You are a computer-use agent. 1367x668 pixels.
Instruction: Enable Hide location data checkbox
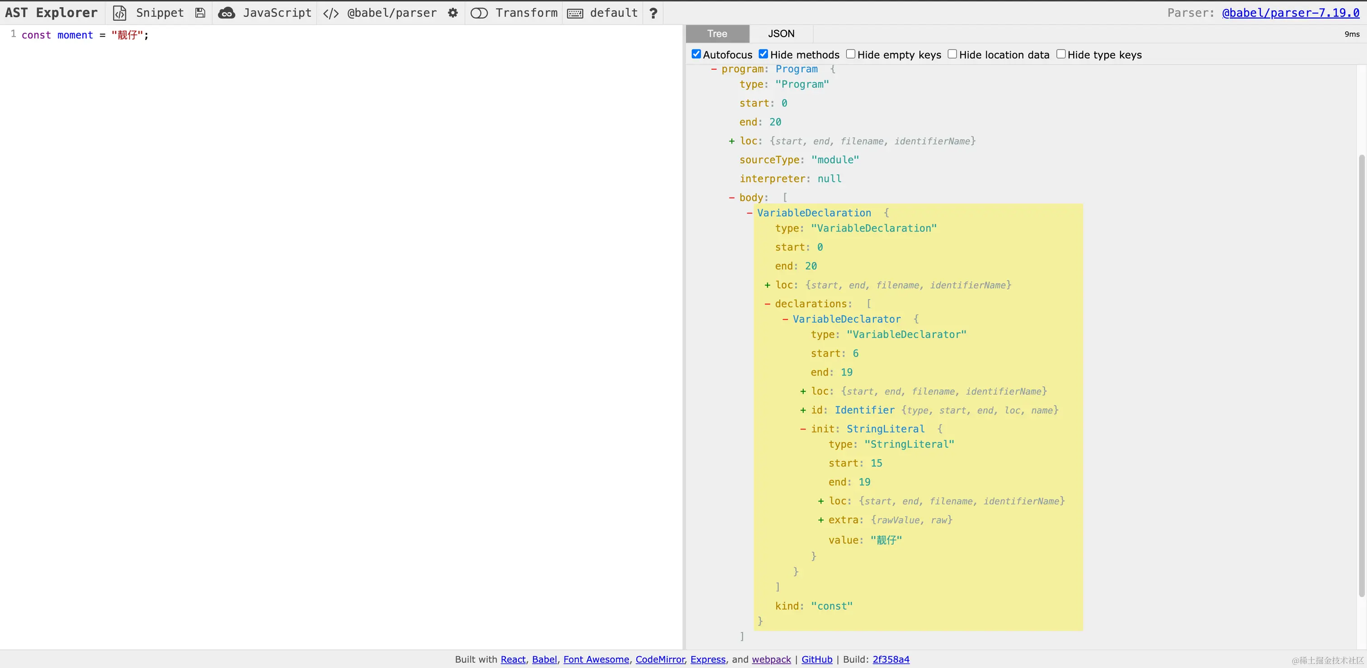pyautogui.click(x=952, y=54)
